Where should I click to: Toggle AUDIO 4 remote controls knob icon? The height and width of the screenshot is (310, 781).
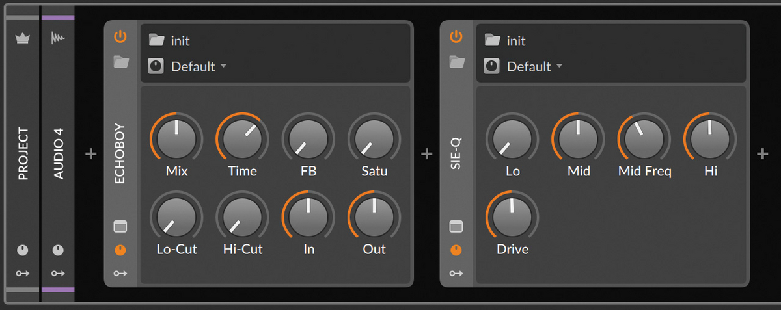[58, 250]
